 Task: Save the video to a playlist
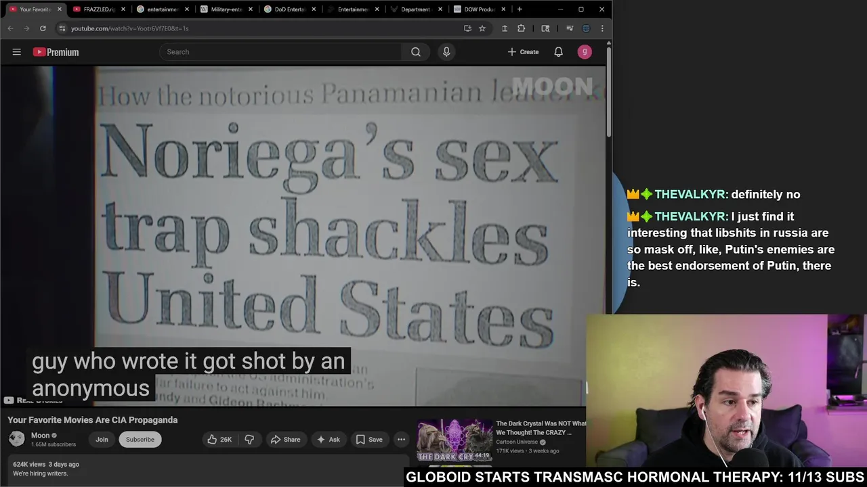click(x=369, y=440)
